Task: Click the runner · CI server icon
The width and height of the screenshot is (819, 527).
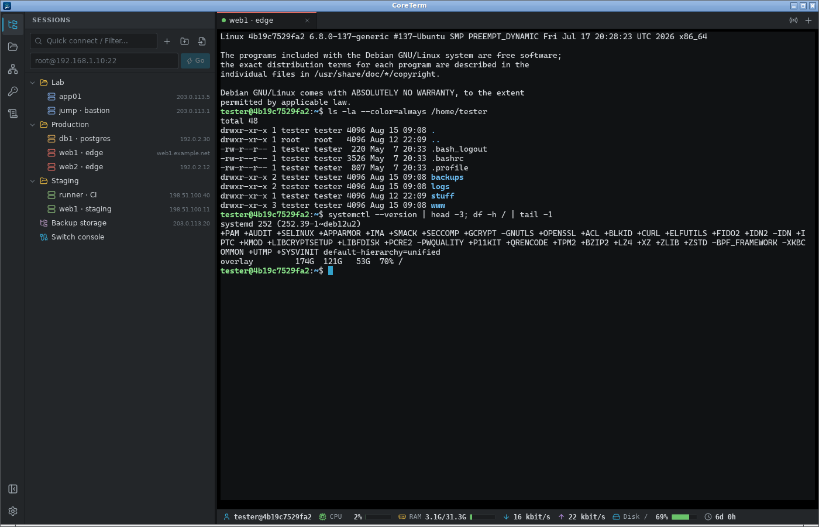Action: 51,195
